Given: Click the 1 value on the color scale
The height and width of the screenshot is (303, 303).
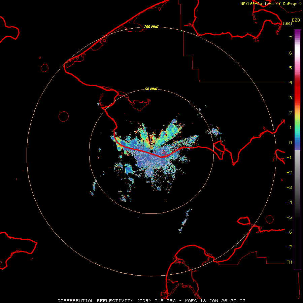Looking at the screenshot, I should point(291,128).
